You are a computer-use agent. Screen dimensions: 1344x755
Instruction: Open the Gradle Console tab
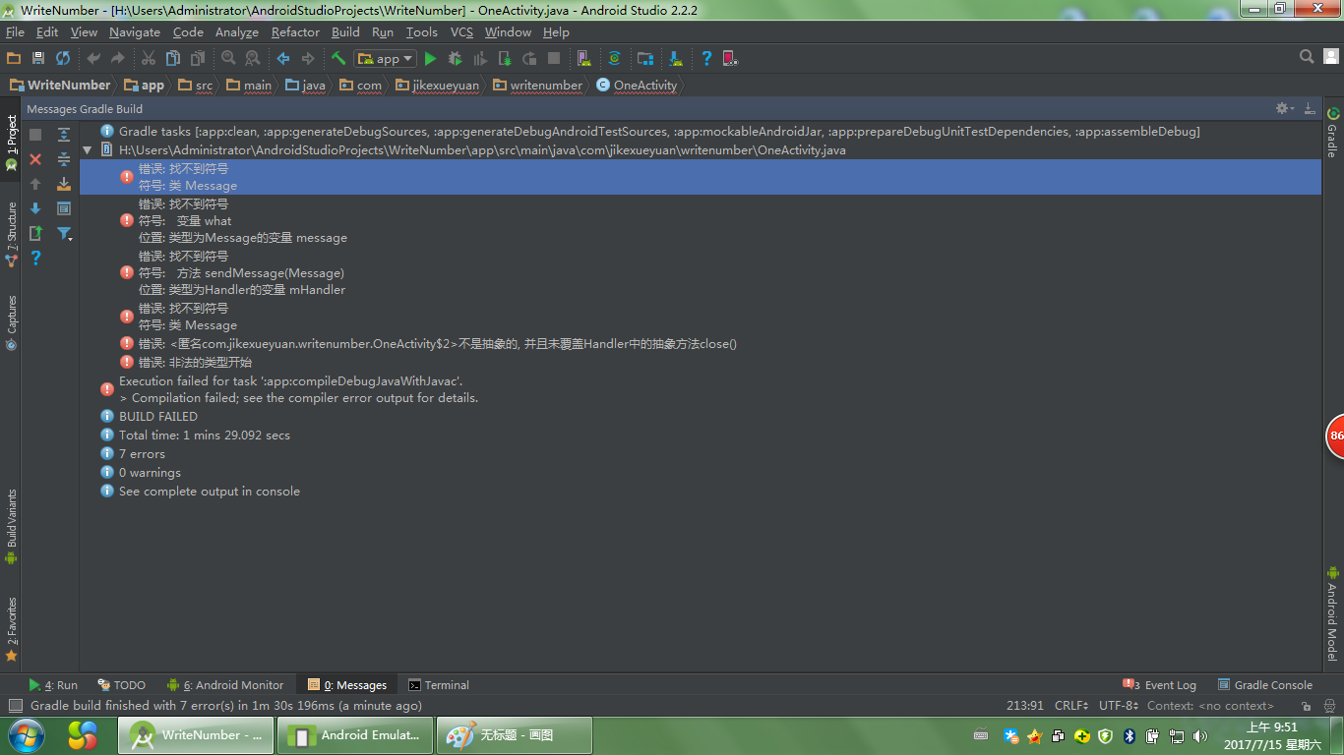coord(1265,685)
